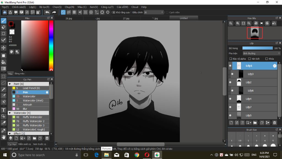Viewport: 282px width, 159px height.
Task: Enable Khóa lock checkbox
Action: (x=267, y=59)
